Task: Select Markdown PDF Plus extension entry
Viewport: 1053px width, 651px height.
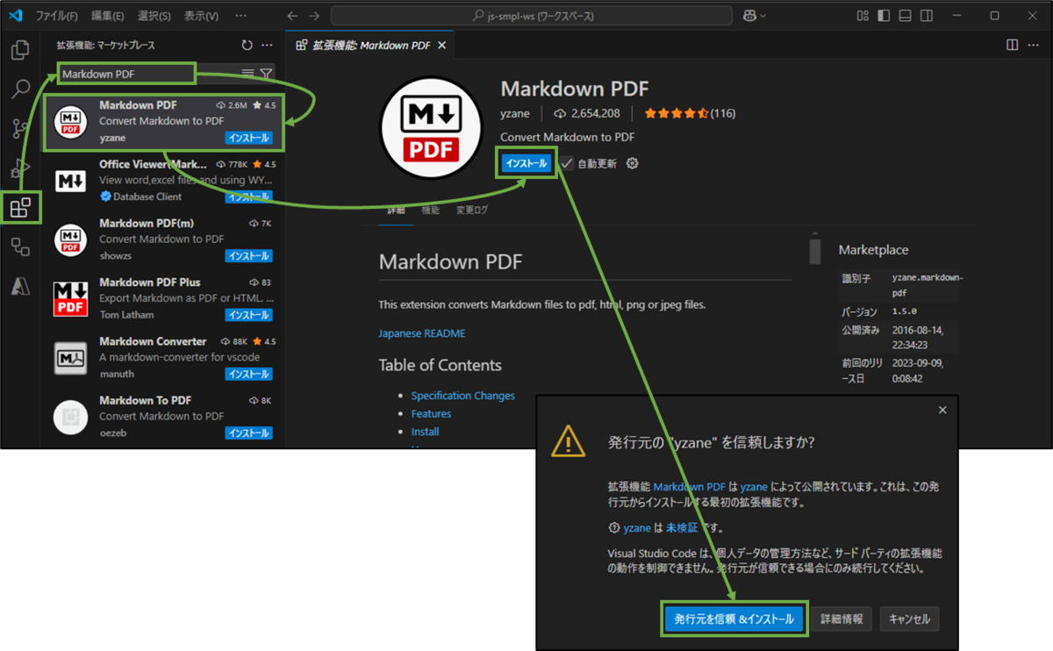Action: coord(163,299)
